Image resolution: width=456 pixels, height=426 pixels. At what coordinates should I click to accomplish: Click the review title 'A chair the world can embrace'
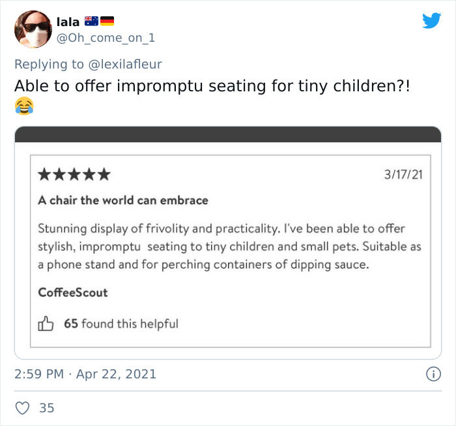click(x=123, y=200)
